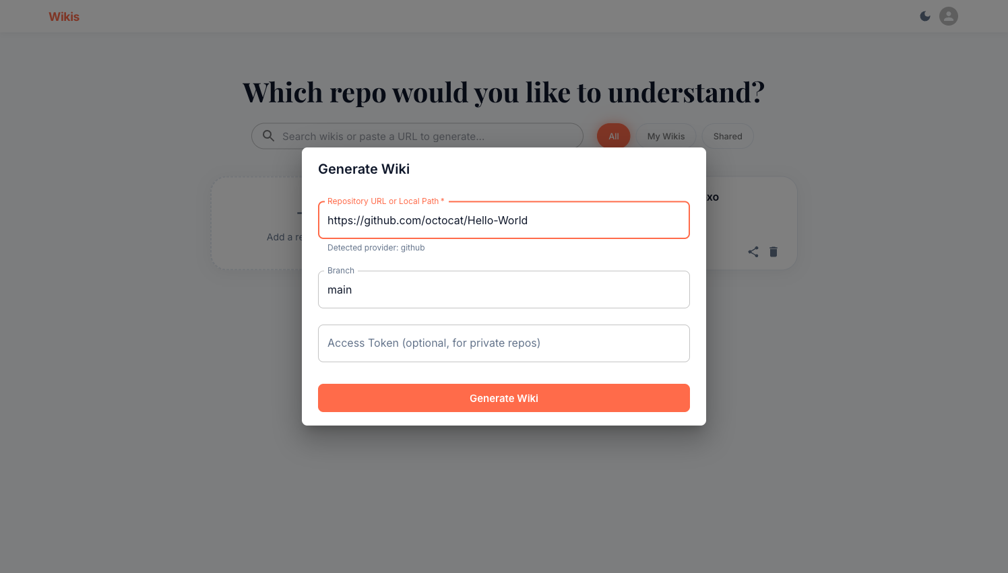Share the xo wiki using its share icon
Screen dimensions: 1008x573
(753, 251)
